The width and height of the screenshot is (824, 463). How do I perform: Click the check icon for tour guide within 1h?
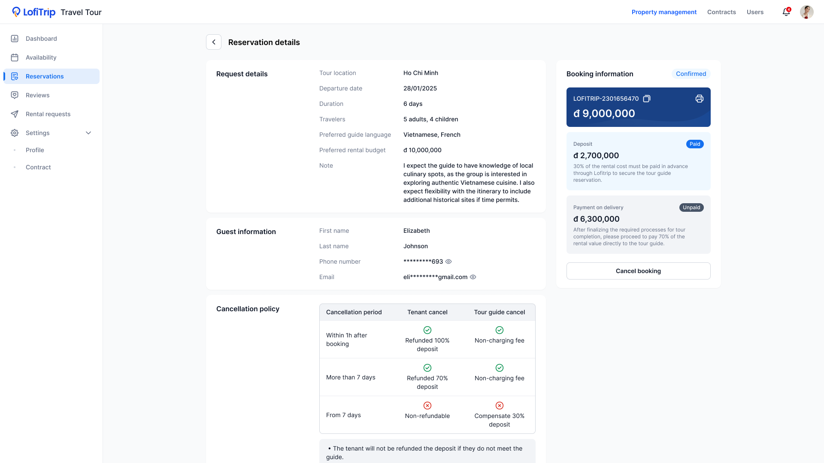pos(500,330)
